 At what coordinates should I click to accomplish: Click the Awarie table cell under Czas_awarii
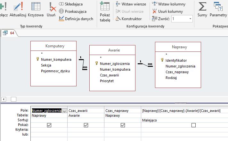(x=86, y=115)
